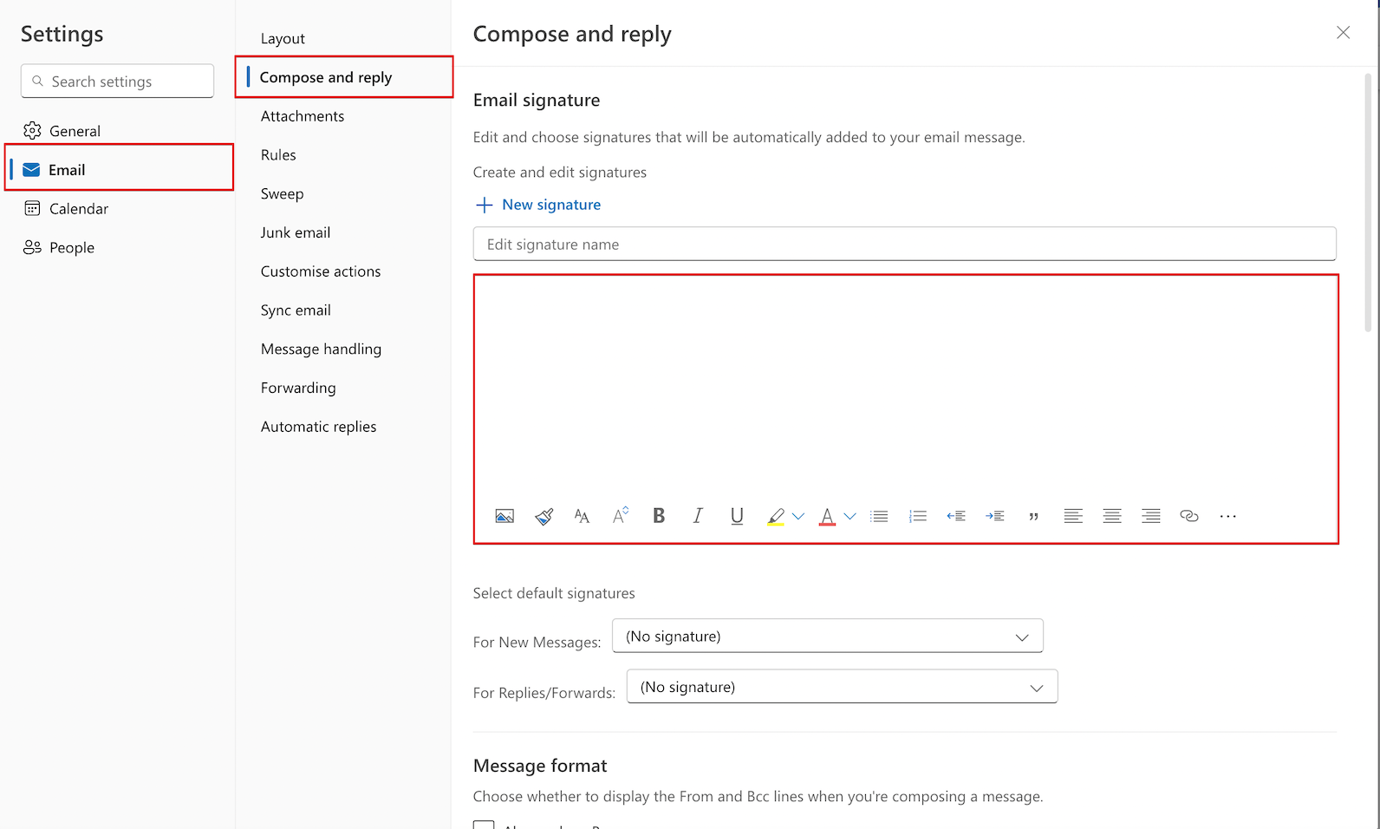Screen dimensions: 1380x829
Task: Go to Calendar settings category
Action: pos(78,209)
